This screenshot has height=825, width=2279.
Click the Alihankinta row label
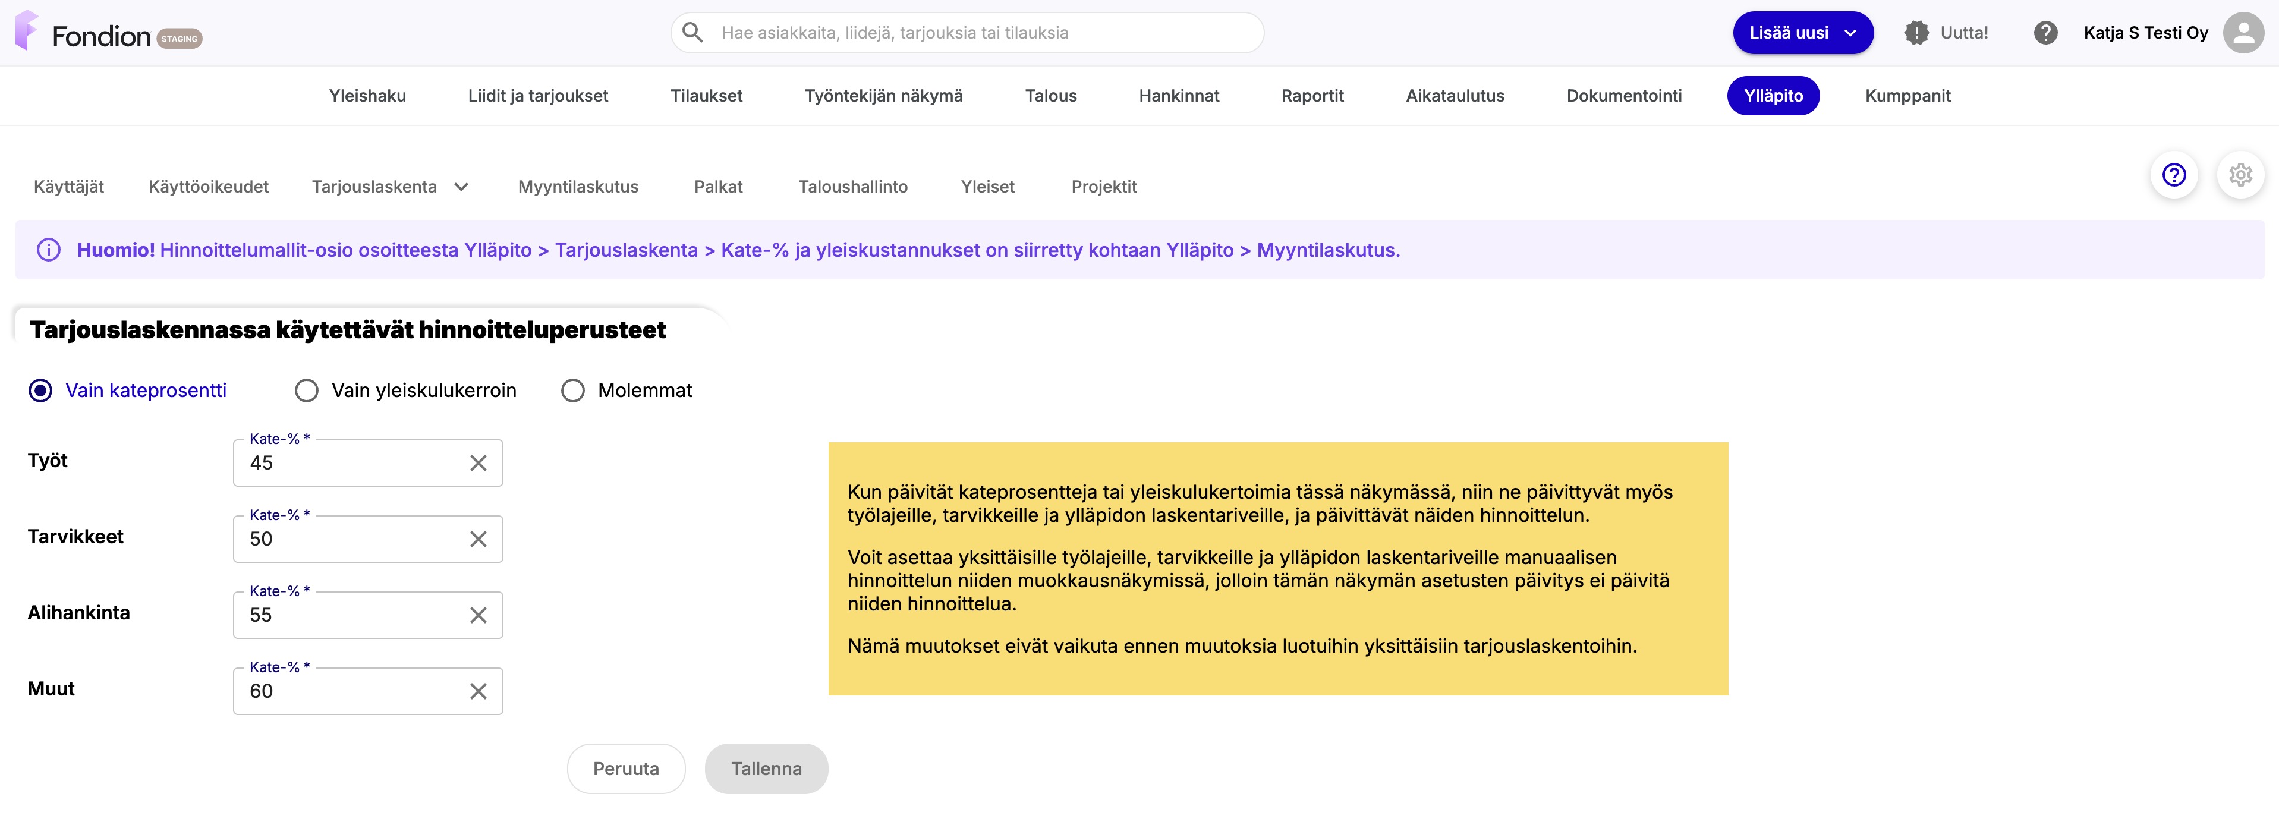78,613
